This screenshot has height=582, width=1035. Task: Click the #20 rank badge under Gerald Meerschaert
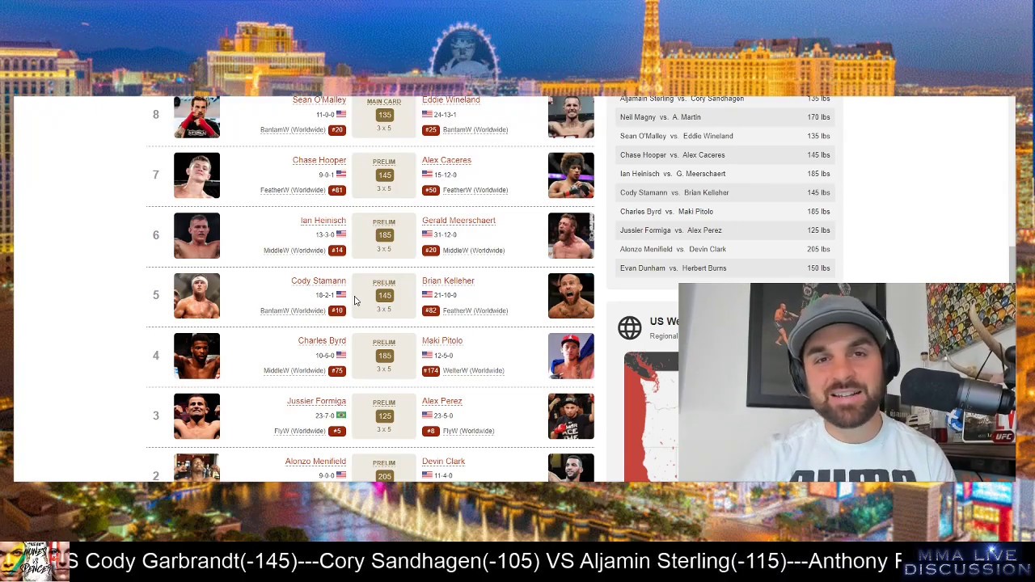coord(430,251)
